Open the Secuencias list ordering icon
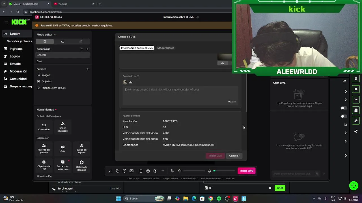The height and width of the screenshot is (203, 362). point(81,49)
